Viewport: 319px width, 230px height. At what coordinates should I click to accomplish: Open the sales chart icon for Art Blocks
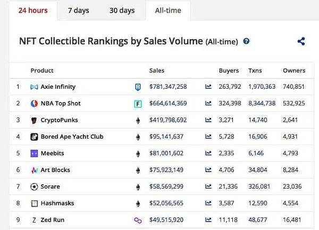208,169
